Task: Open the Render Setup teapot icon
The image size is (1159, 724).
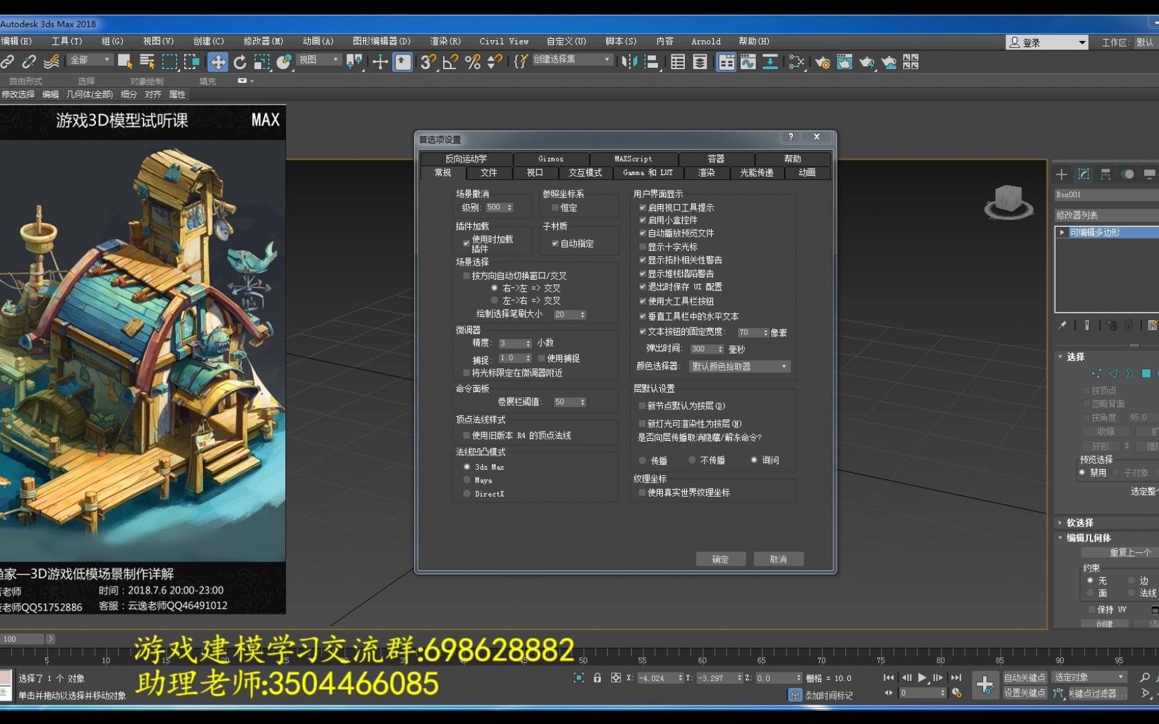Action: [823, 62]
